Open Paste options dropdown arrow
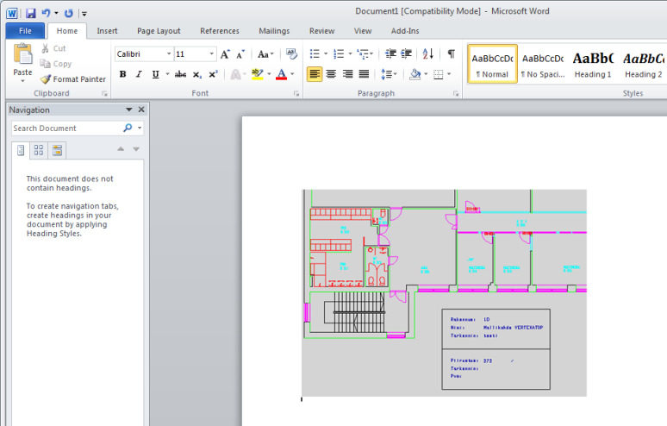The image size is (667, 426). click(22, 80)
